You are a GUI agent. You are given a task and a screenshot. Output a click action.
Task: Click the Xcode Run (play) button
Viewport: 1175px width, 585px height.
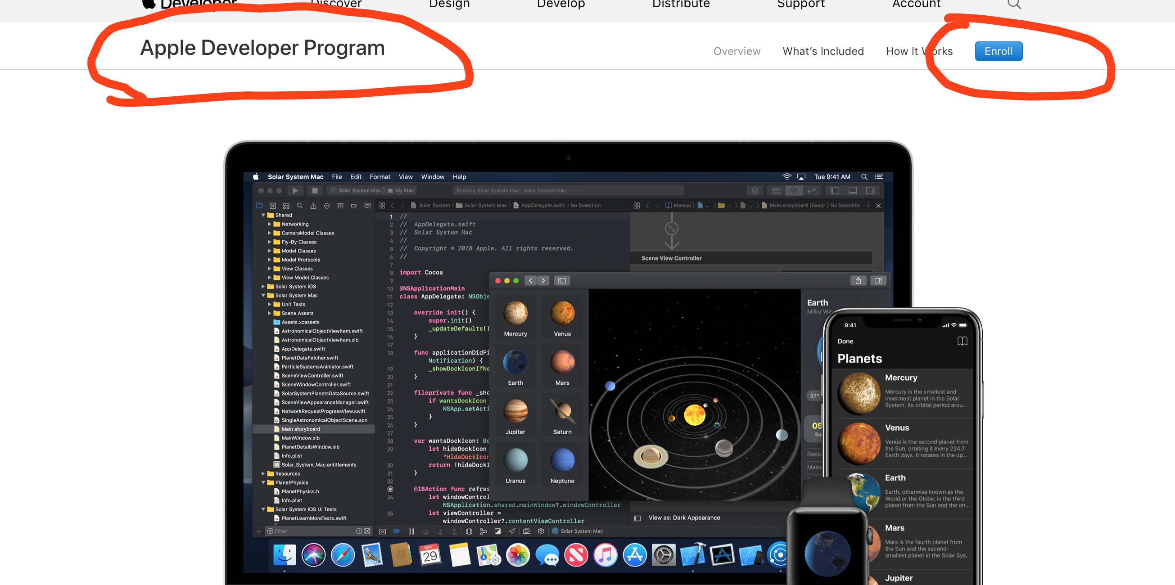(x=295, y=191)
